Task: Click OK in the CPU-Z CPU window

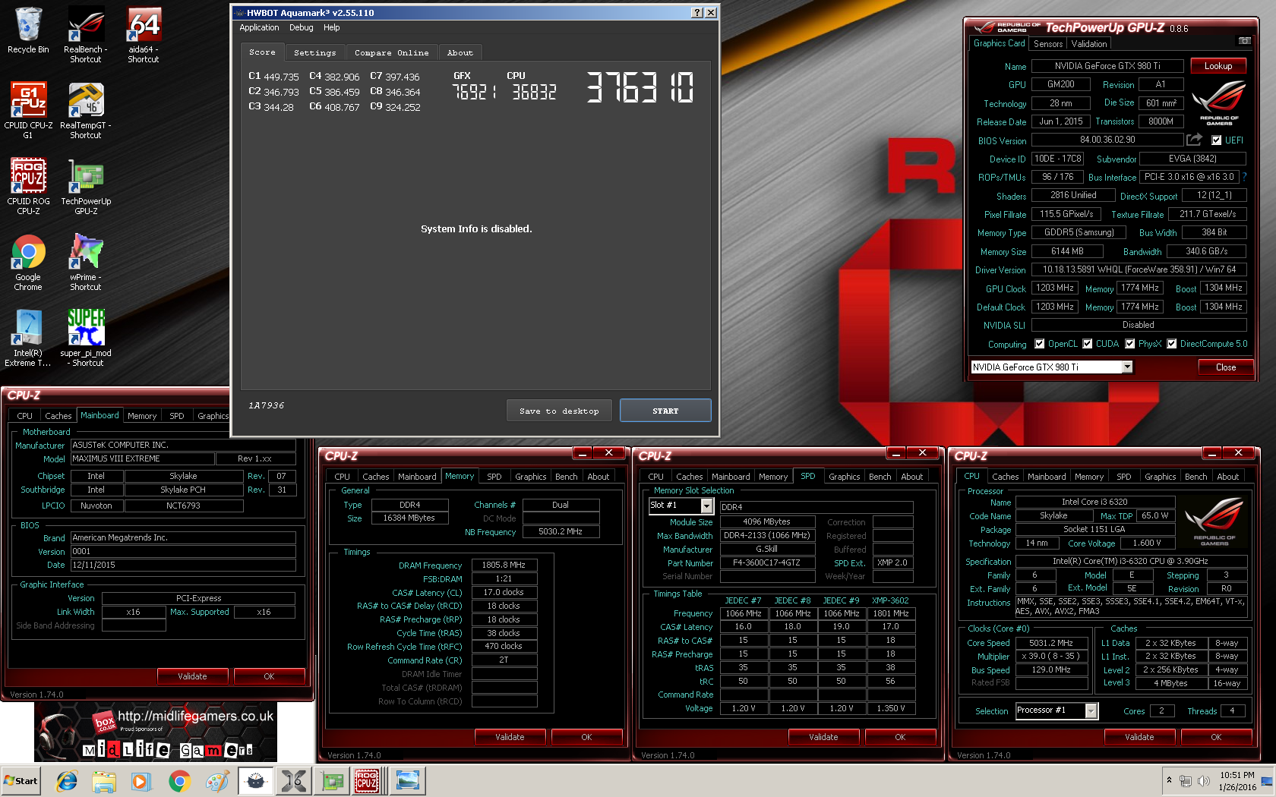Action: click(1216, 737)
